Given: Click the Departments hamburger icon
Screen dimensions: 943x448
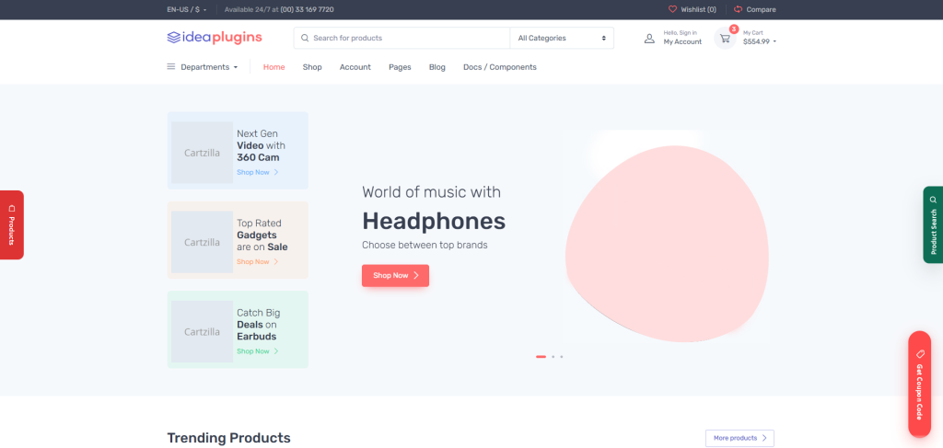Looking at the screenshot, I should tap(170, 66).
